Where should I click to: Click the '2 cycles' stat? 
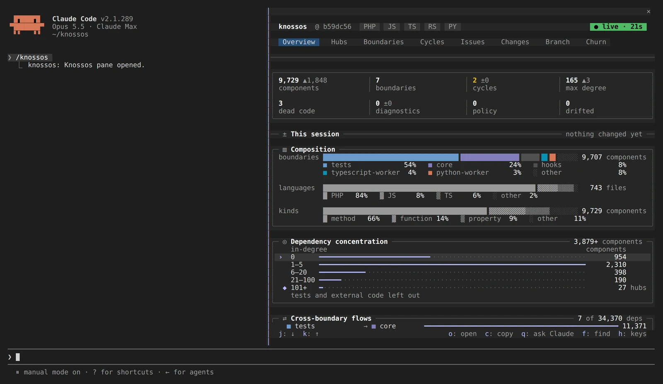[484, 84]
